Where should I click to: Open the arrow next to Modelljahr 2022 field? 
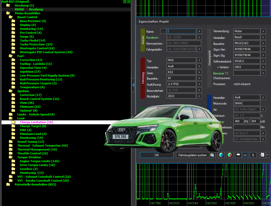point(199,96)
